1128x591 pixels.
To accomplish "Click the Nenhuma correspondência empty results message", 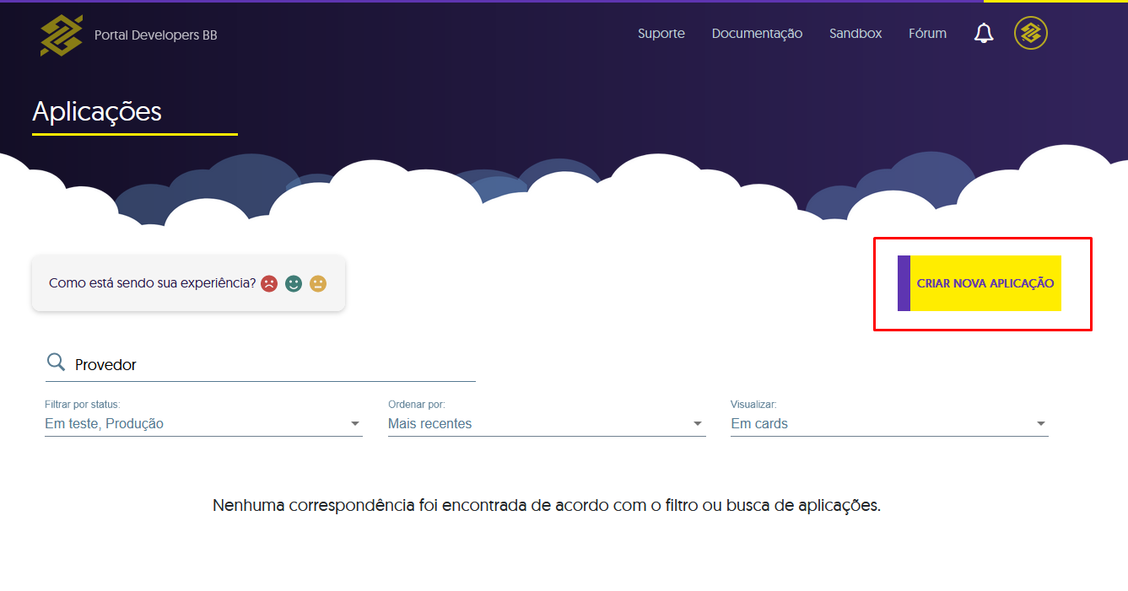I will tap(547, 506).
